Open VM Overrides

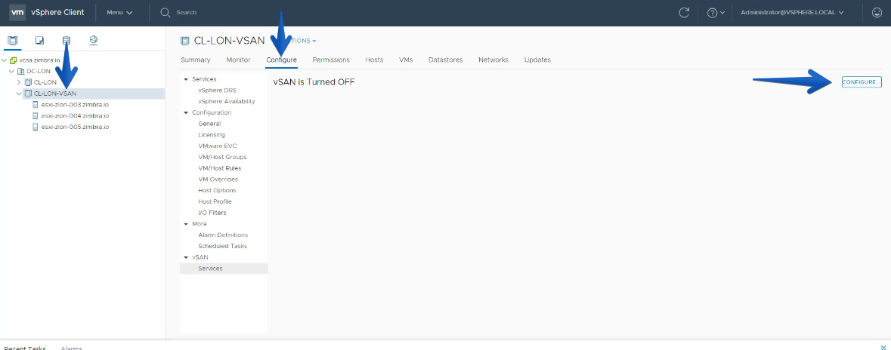218,180
